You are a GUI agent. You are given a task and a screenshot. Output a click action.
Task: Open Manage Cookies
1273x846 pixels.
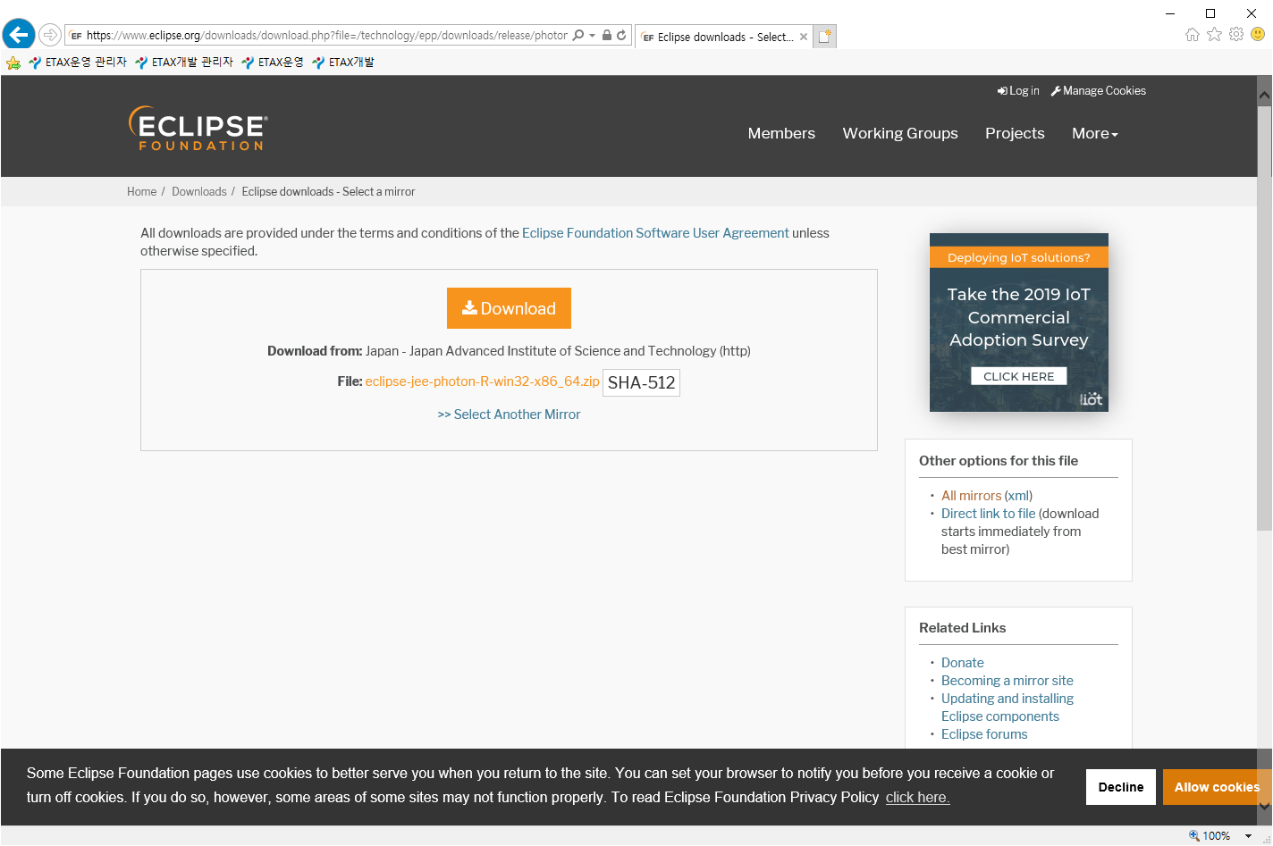click(x=1098, y=91)
